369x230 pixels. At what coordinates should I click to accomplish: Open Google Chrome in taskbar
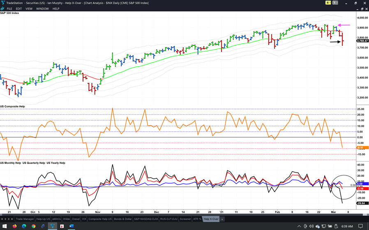34,226
